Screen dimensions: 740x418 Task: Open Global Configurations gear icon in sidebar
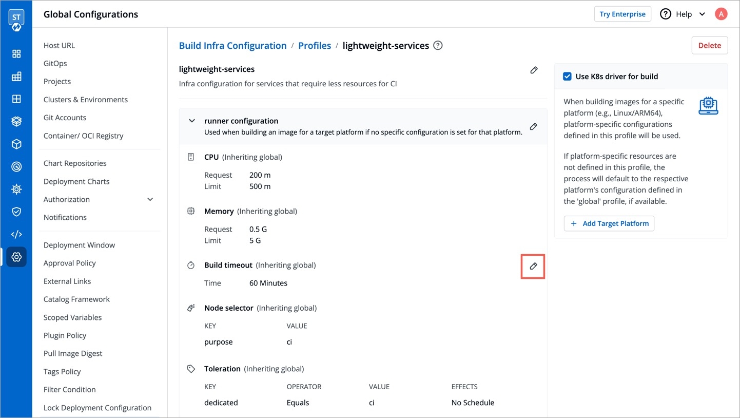(16, 257)
